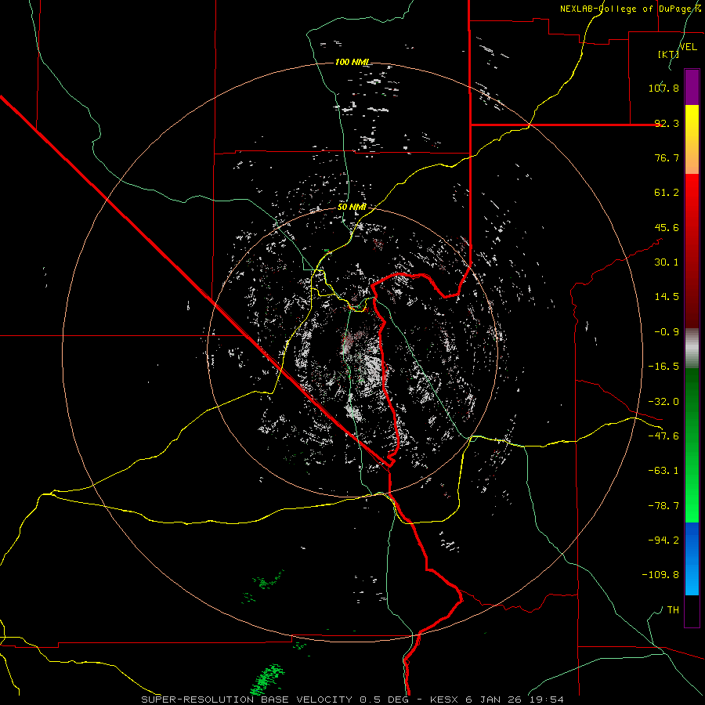Pick the gray near-zero band on the velocity scale

coord(692,349)
